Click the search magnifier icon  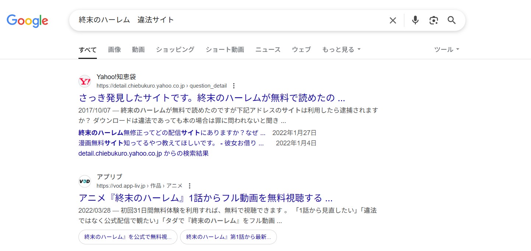pyautogui.click(x=451, y=20)
